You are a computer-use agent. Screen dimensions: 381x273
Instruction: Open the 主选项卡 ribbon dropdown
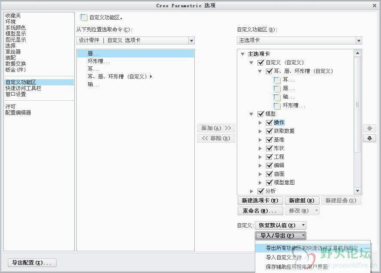pos(359,41)
